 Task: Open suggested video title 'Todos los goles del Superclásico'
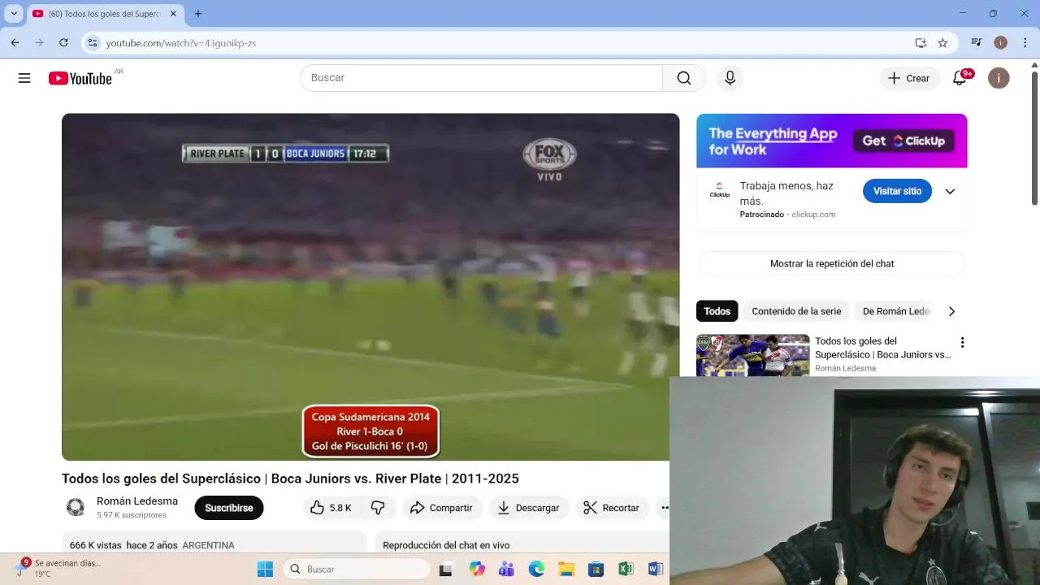tap(883, 348)
